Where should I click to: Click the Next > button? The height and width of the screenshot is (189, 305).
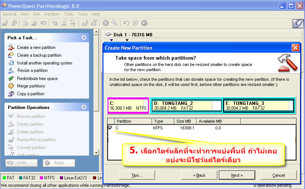pos(237,175)
